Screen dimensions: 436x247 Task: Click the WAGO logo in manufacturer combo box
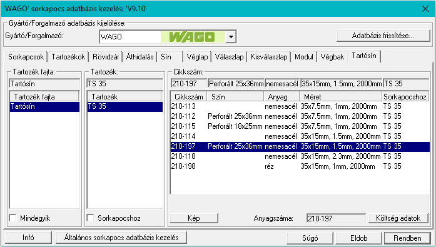[x=193, y=37]
